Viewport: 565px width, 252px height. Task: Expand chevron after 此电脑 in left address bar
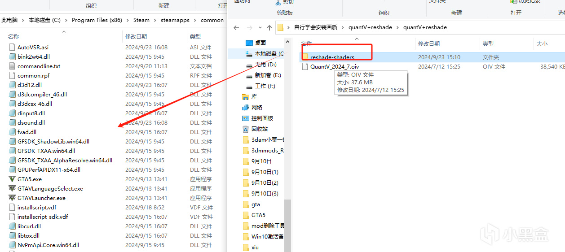point(23,20)
